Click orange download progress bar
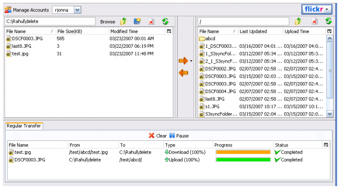This screenshot has width=339, height=189. click(x=243, y=152)
